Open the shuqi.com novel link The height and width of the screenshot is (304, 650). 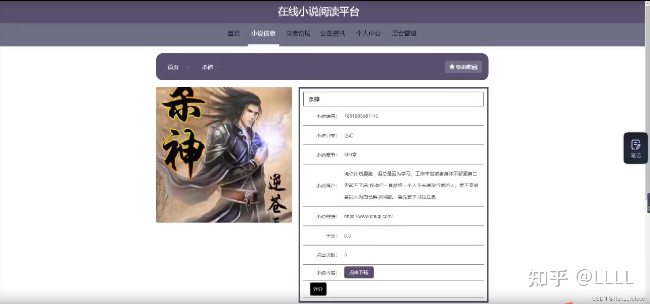368,216
